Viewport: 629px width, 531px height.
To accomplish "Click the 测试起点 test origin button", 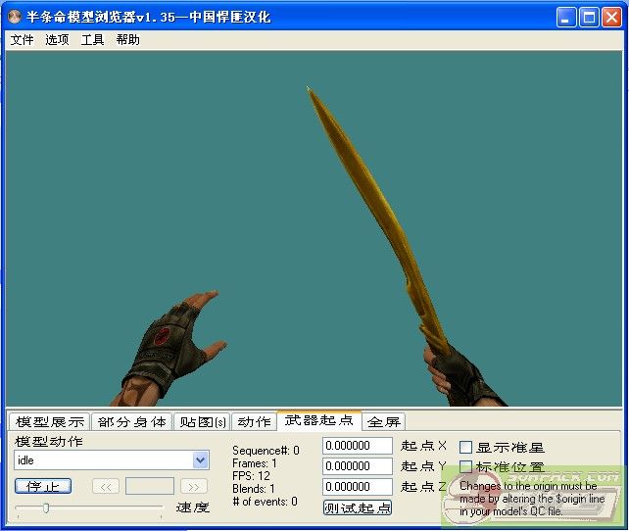I will (x=358, y=507).
